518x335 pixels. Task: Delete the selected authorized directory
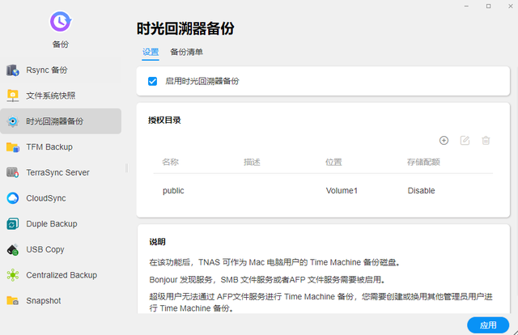pyautogui.click(x=486, y=141)
